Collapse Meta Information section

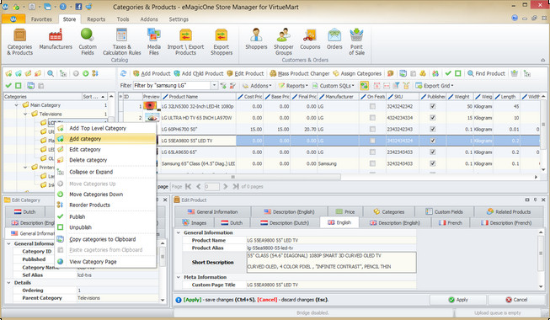point(179,277)
